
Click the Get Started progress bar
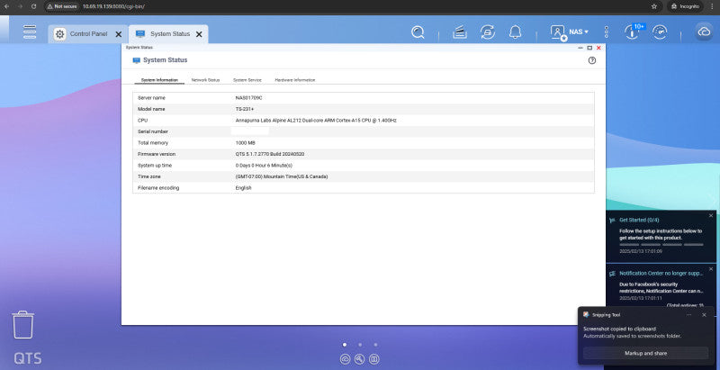[661, 245]
